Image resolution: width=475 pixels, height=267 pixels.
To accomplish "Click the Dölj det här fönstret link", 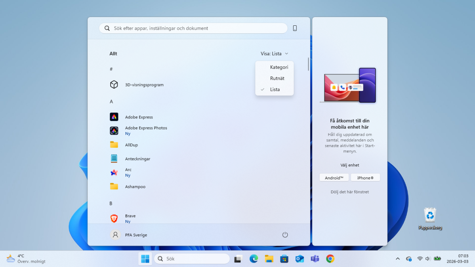I will click(x=349, y=192).
